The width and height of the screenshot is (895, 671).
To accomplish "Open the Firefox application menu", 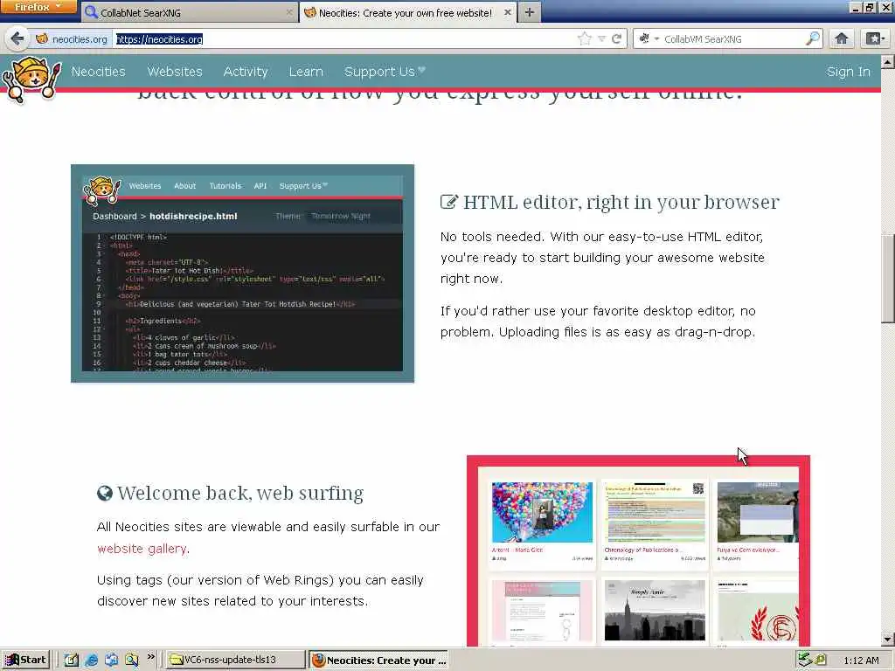I will [38, 7].
